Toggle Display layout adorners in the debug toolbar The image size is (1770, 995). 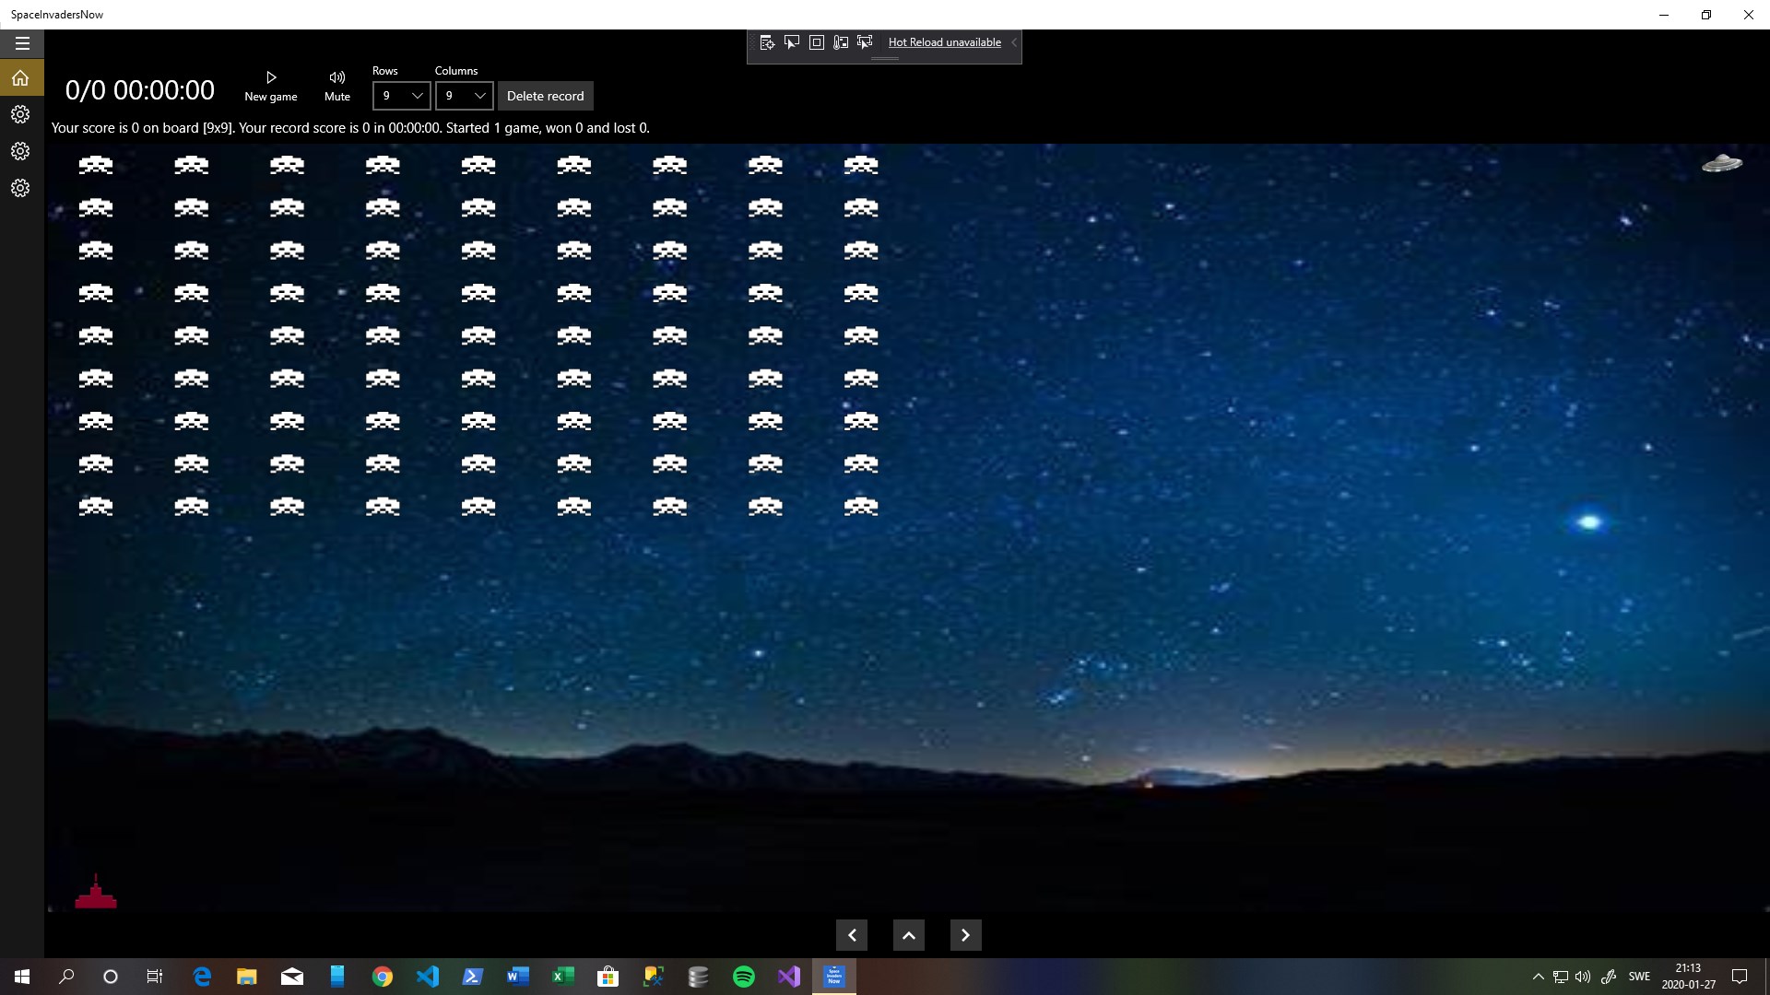[x=816, y=42]
